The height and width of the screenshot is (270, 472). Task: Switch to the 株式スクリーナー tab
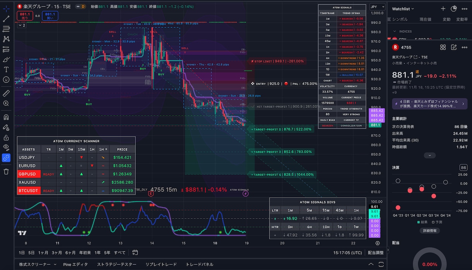(35, 265)
